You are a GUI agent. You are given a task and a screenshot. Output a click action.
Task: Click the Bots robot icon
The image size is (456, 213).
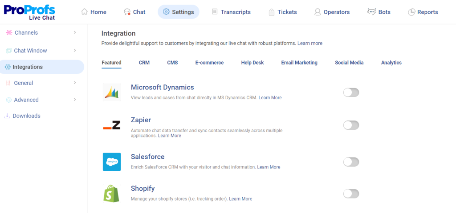(x=372, y=12)
